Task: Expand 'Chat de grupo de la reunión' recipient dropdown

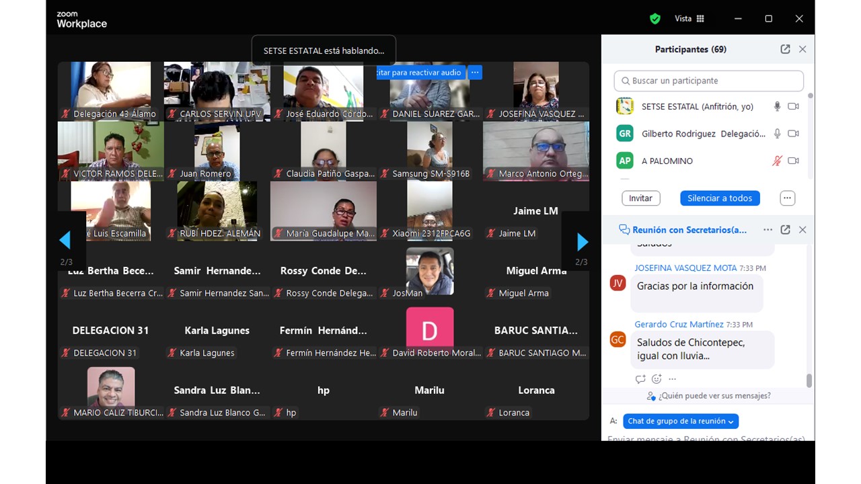Action: [680, 421]
